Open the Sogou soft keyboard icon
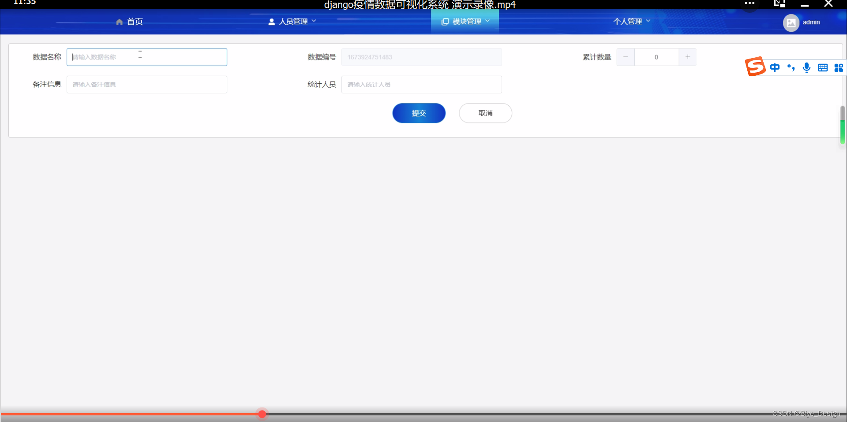Viewport: 847px width, 422px height. click(823, 67)
